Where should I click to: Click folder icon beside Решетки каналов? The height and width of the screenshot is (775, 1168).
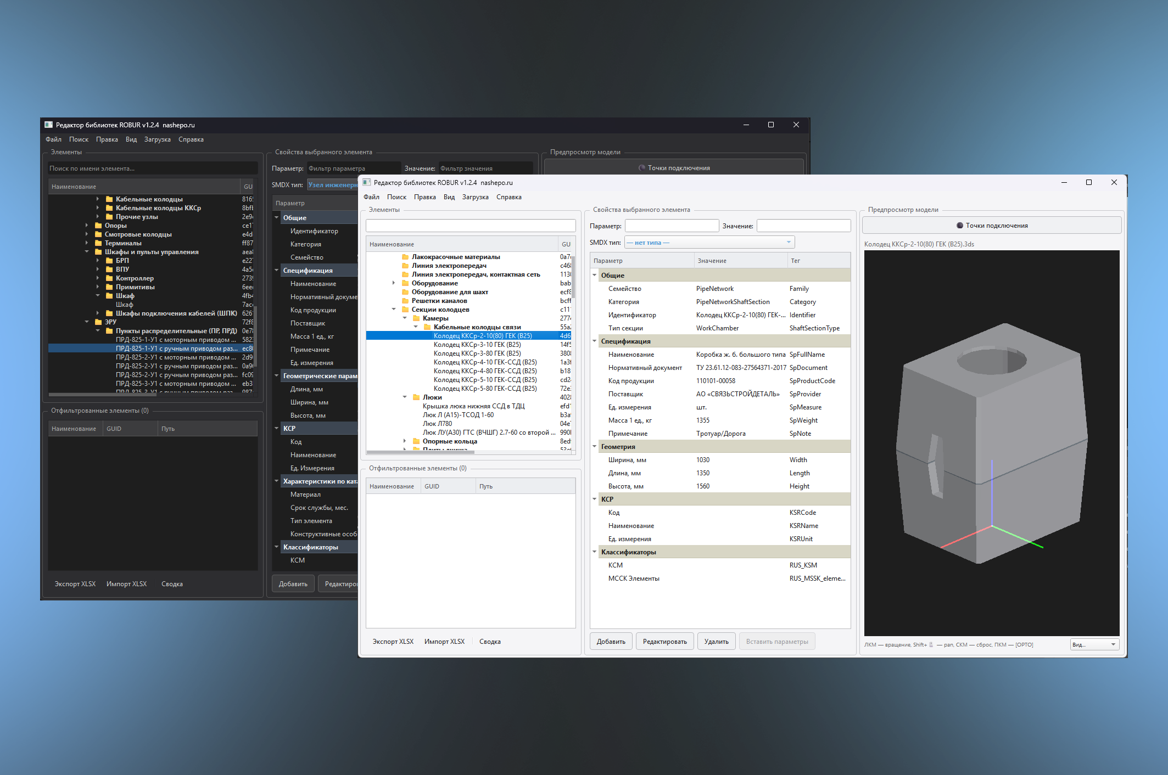point(405,301)
